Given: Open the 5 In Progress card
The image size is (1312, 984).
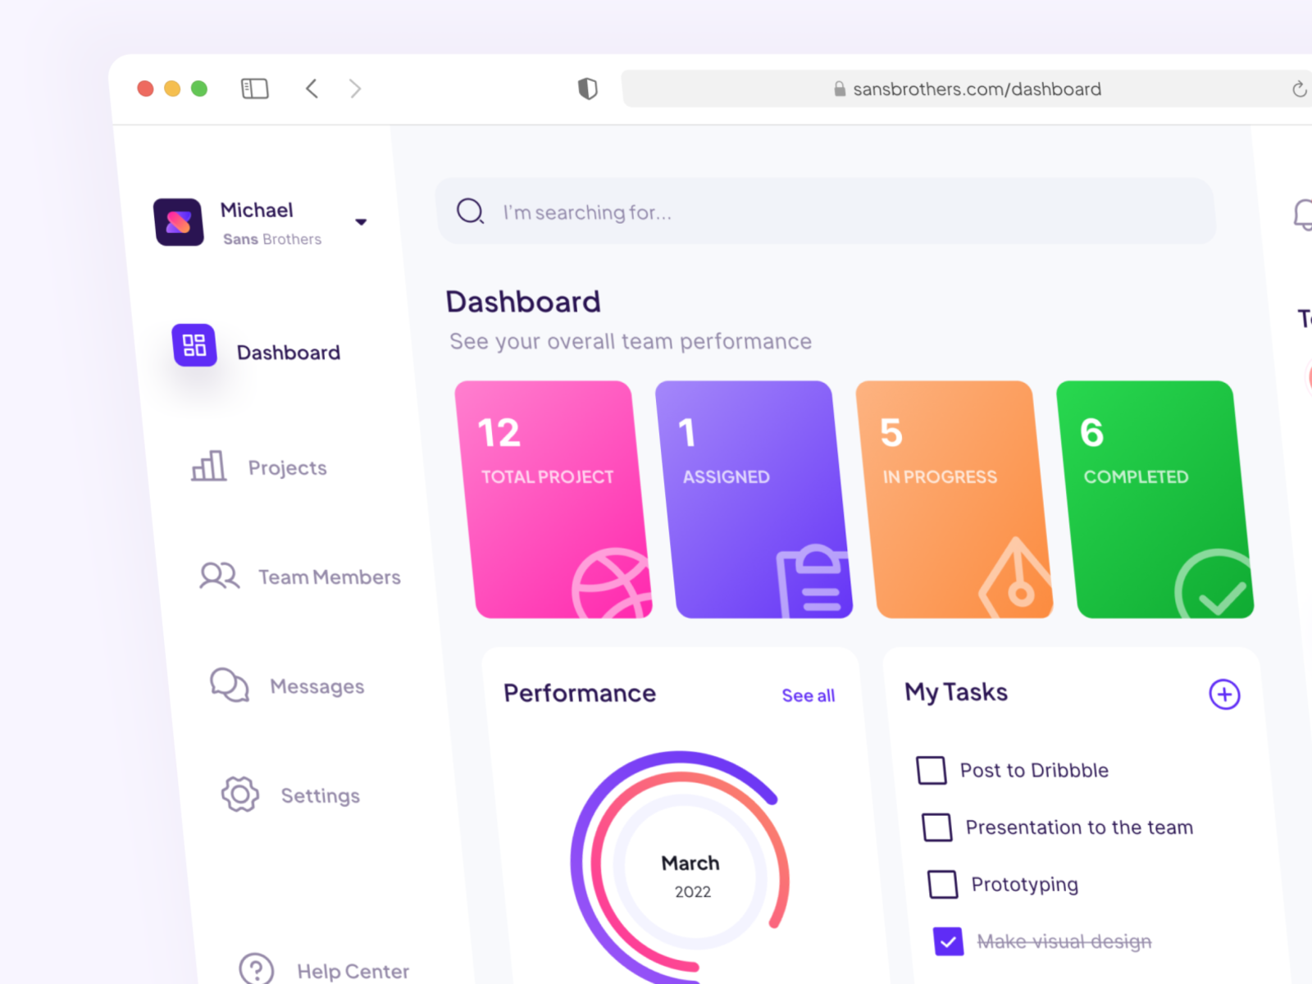Looking at the screenshot, I should [x=954, y=499].
